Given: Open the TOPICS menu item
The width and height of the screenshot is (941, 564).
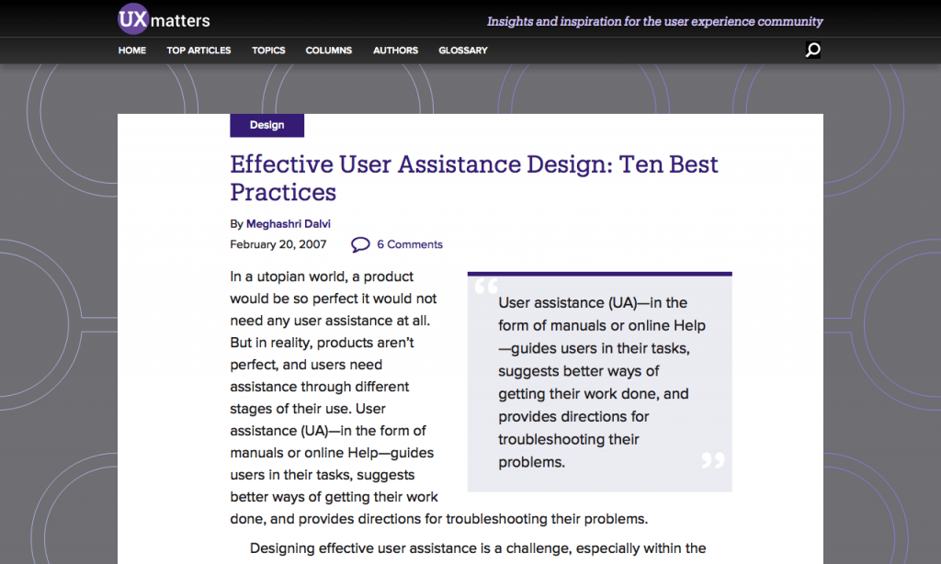Looking at the screenshot, I should tap(268, 51).
